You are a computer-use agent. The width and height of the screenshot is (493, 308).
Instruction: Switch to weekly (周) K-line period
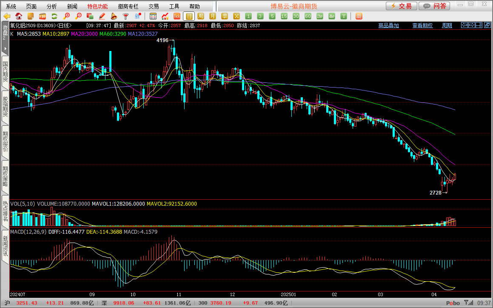pyautogui.click(x=201, y=16)
